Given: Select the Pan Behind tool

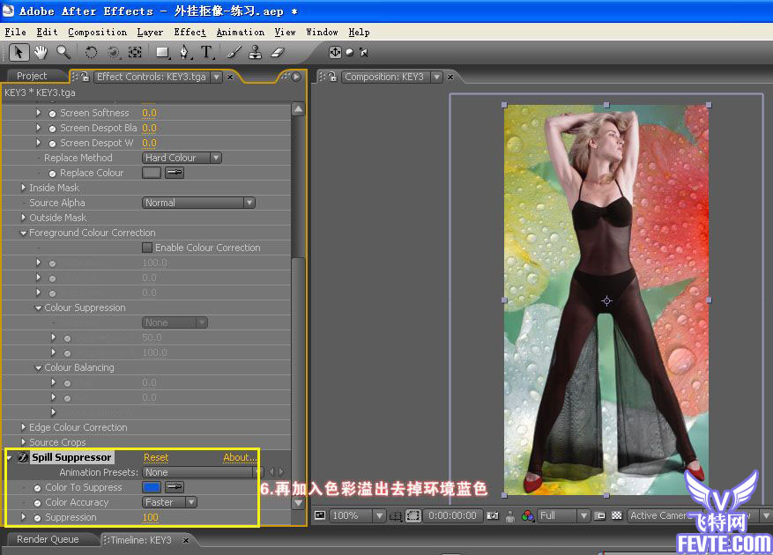Looking at the screenshot, I should point(135,52).
